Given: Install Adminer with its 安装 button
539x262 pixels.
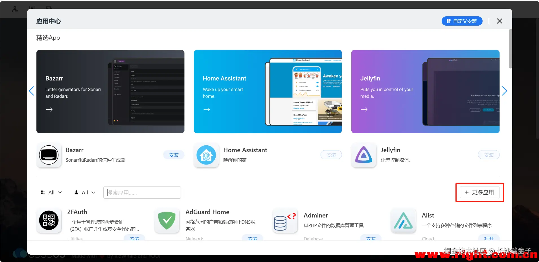Looking at the screenshot, I should (x=371, y=237).
